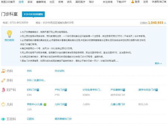This screenshot has height=124, width=168.
Task: Click the green badge after 早教中心
Action: [x=45, y=105]
